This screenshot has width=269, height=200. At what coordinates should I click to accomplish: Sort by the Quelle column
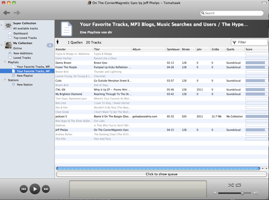[x=235, y=49]
